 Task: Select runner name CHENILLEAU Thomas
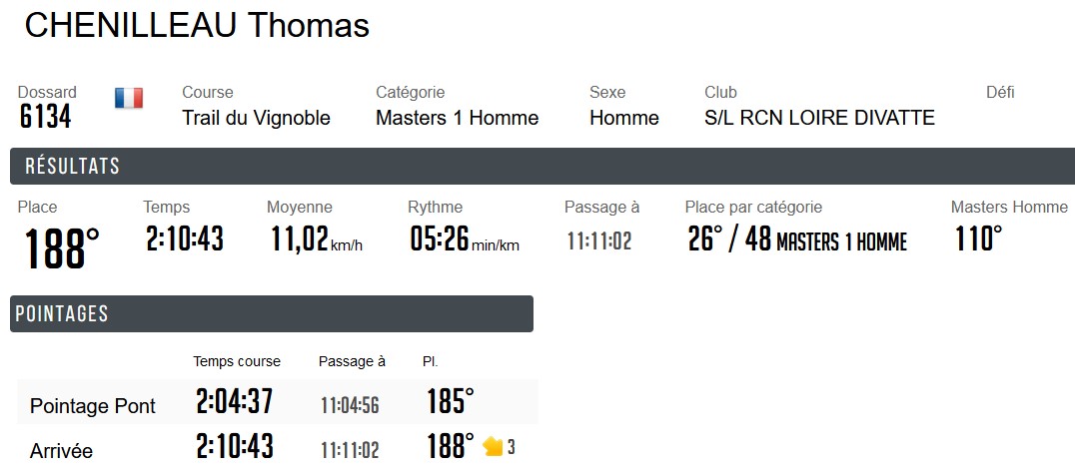tap(197, 26)
